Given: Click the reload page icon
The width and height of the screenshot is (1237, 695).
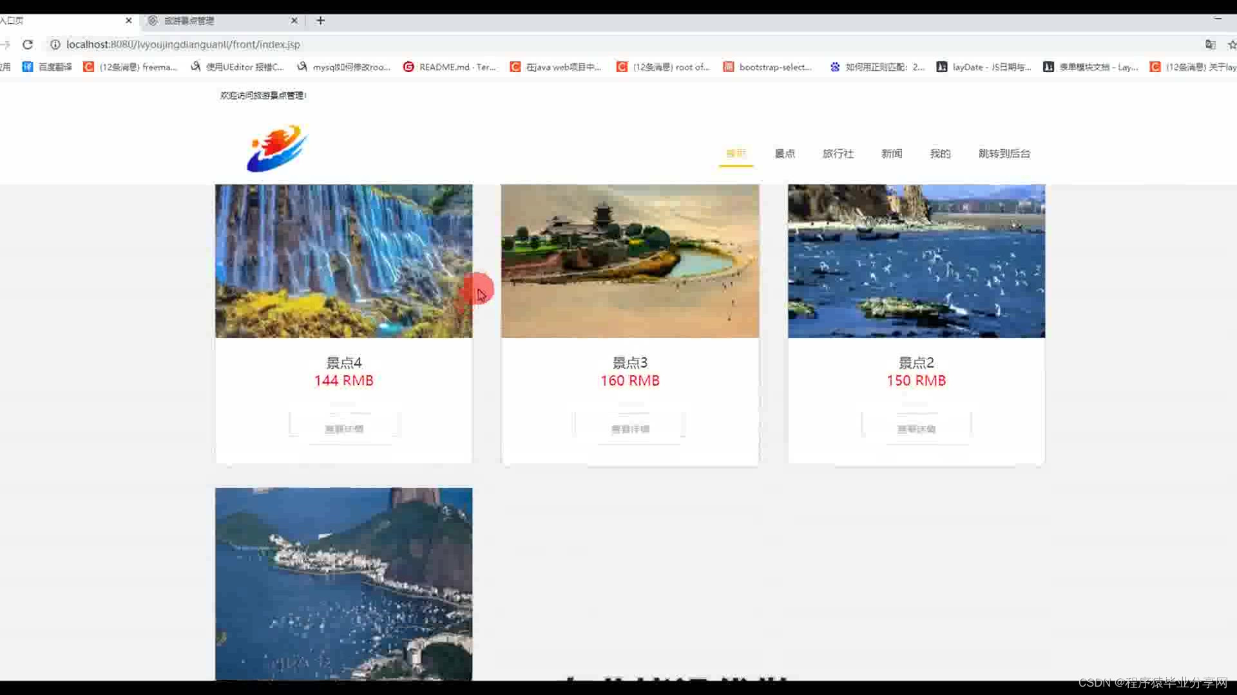Looking at the screenshot, I should [27, 44].
